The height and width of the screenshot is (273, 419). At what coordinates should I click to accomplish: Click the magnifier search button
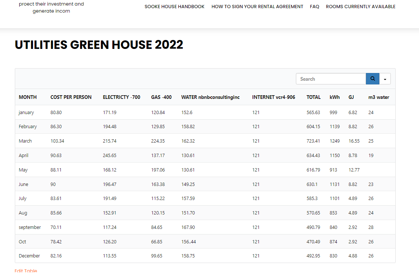point(372,79)
